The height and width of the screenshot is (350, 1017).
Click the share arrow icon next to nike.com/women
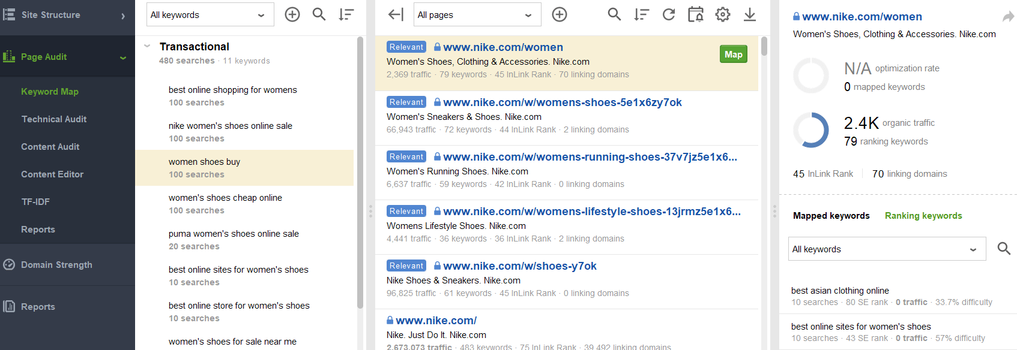[x=1009, y=17]
